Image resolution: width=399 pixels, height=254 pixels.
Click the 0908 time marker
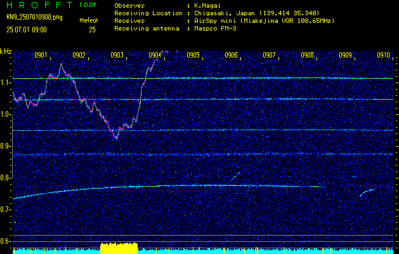tap(307, 55)
